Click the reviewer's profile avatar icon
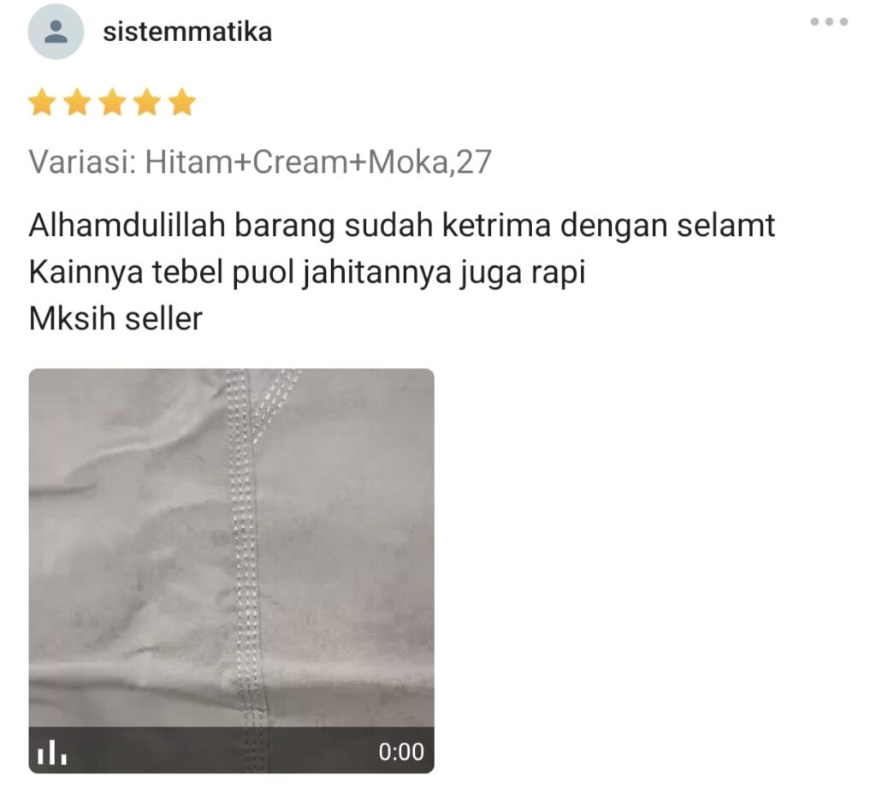Screen dimensions: 876x788 [x=56, y=32]
